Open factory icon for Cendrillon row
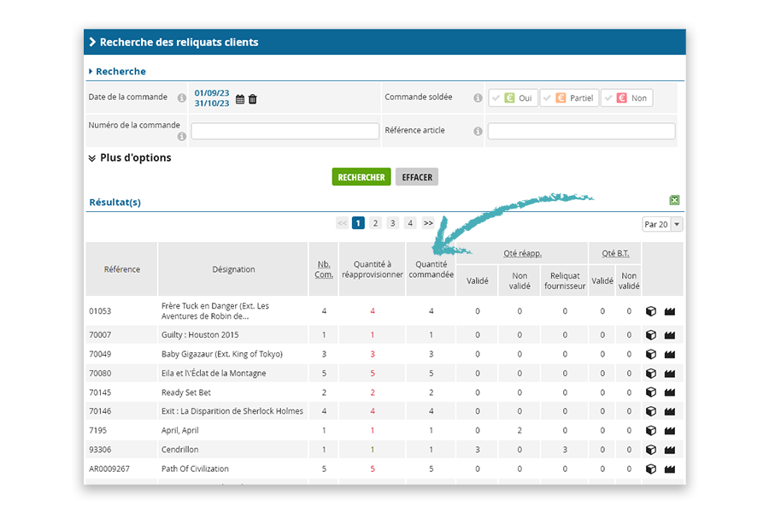769x513 pixels. pyautogui.click(x=670, y=450)
